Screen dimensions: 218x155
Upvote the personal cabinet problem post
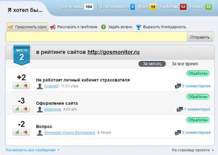17,86
